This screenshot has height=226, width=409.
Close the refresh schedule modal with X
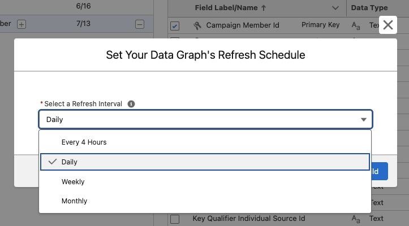(x=388, y=25)
